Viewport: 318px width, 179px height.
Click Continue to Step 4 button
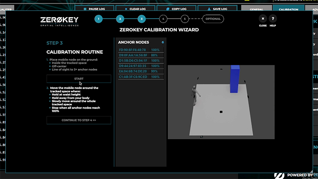[79, 120]
